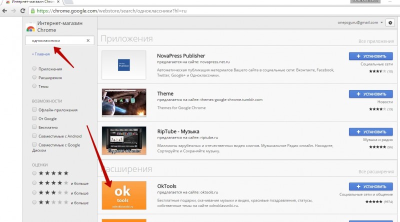The height and width of the screenshot is (222, 400).
Task: Click the Интернет-магазин Chrome store heading
Action: (x=59, y=26)
